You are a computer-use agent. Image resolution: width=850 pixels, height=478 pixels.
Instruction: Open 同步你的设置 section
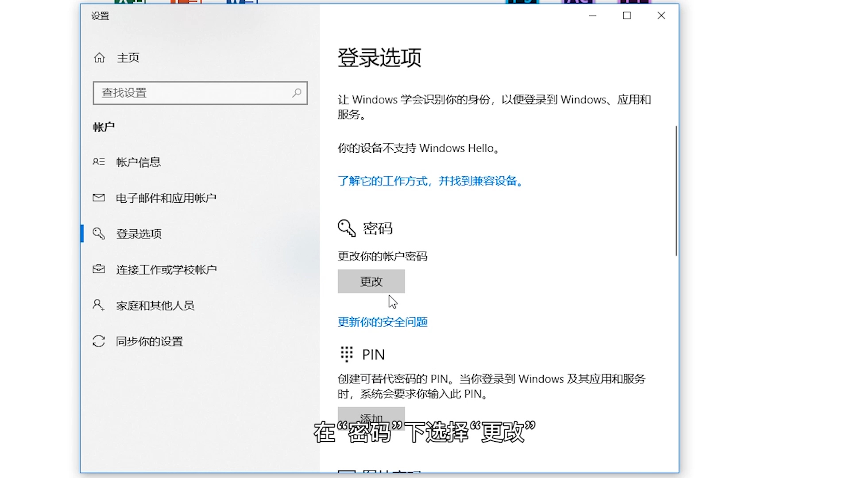(149, 341)
